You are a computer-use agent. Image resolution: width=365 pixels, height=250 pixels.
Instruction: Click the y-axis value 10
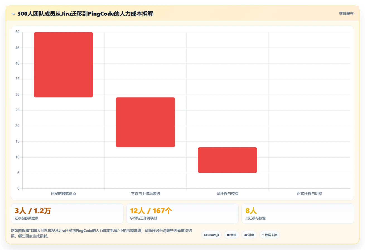[x=17, y=157]
